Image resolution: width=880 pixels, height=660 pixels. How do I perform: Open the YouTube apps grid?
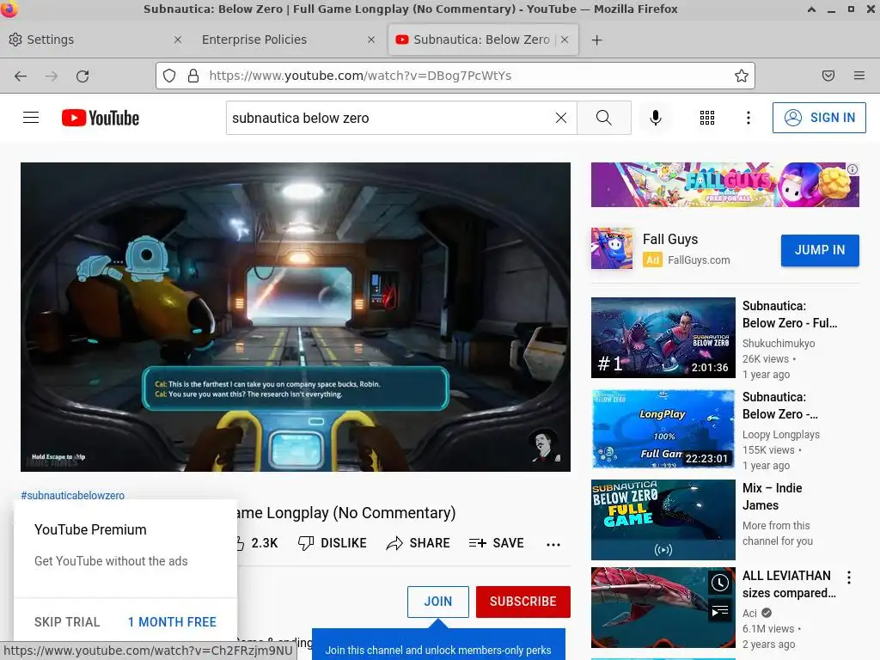coord(707,118)
